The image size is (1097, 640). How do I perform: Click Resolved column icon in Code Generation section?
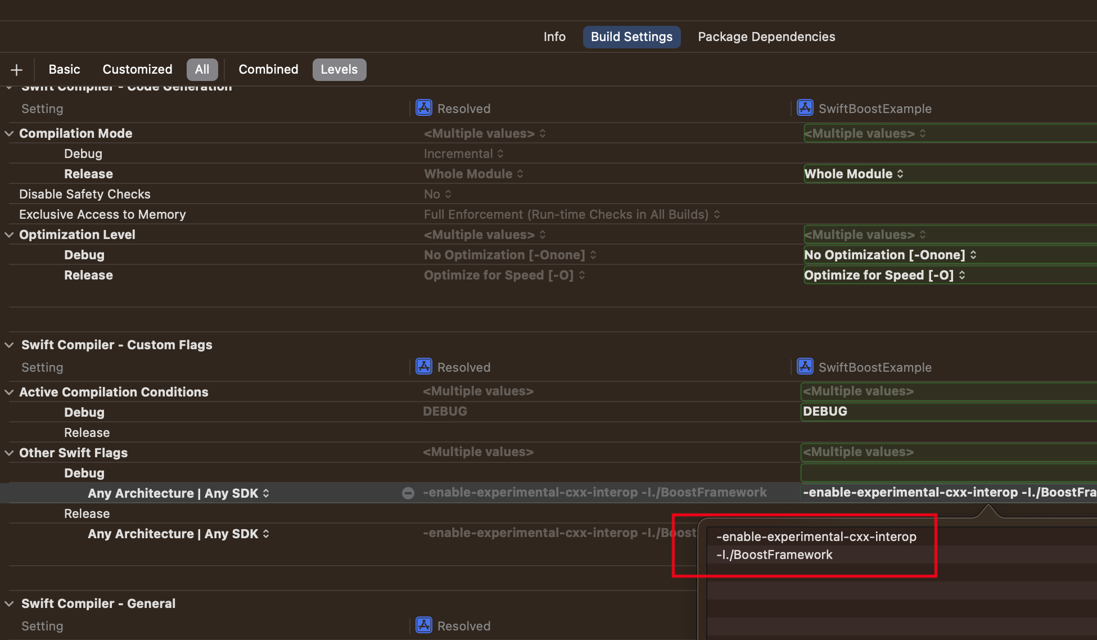423,108
